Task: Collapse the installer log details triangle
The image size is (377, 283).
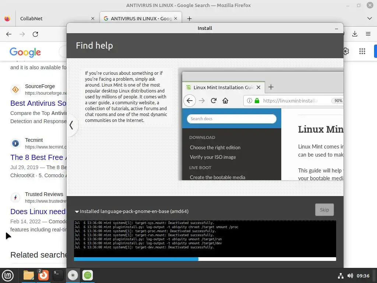Action: tap(77, 212)
